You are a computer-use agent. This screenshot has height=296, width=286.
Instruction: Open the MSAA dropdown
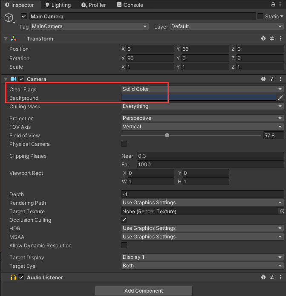(x=202, y=237)
